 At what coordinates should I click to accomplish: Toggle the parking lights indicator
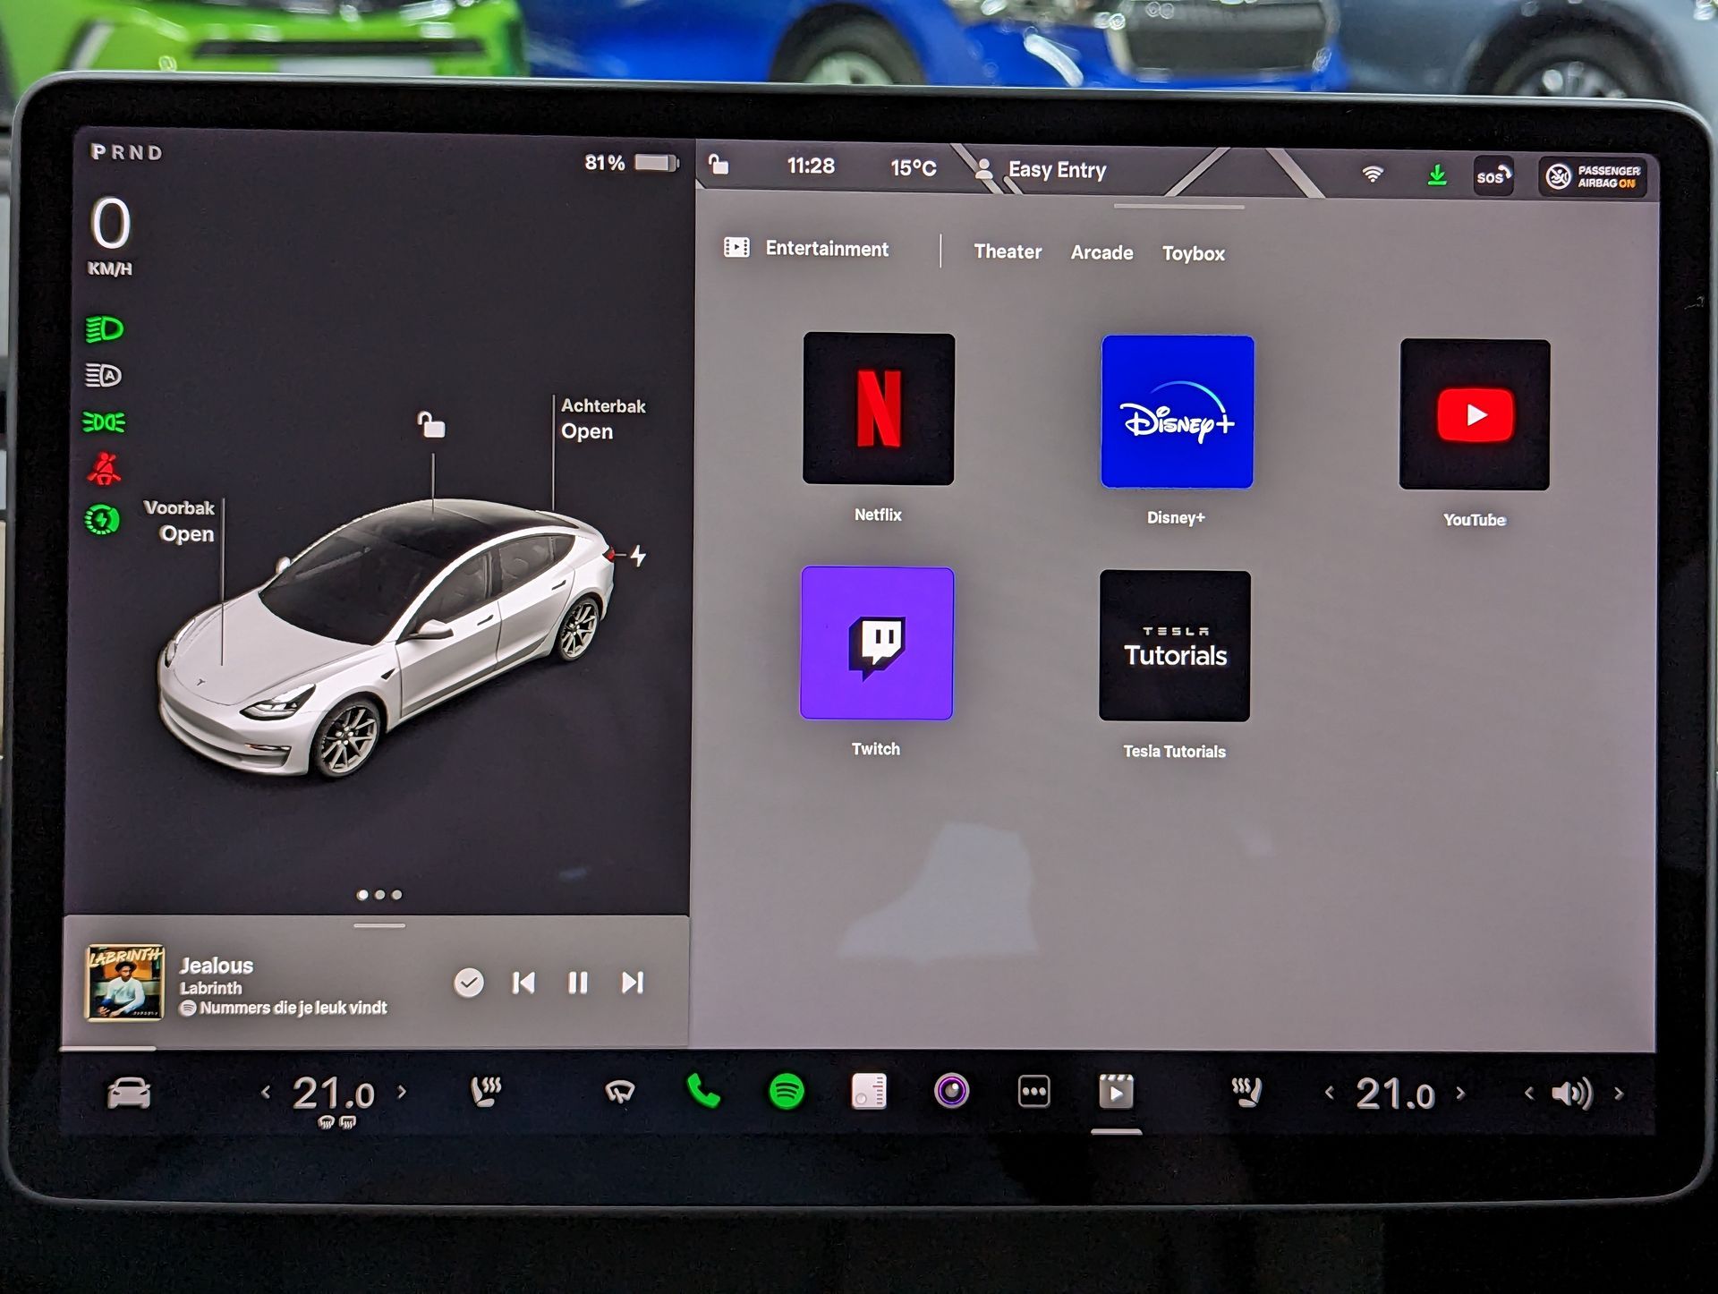(x=104, y=421)
